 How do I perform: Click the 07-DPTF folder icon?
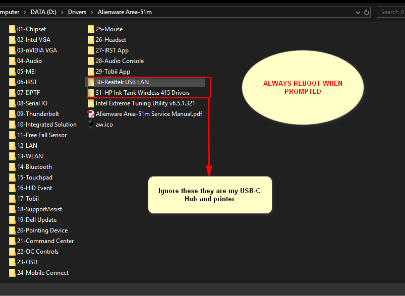point(12,93)
